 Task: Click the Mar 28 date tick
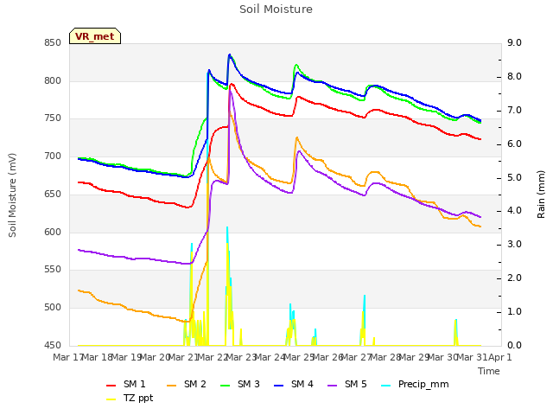(x=386, y=358)
